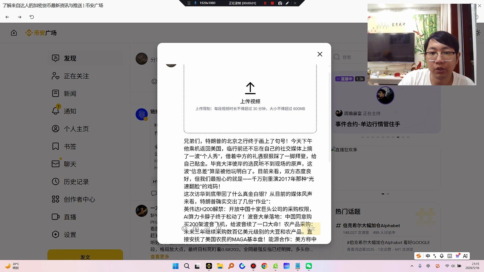484x272 pixels.
Task: Open 书签 in the sidebar
Action: point(85,146)
